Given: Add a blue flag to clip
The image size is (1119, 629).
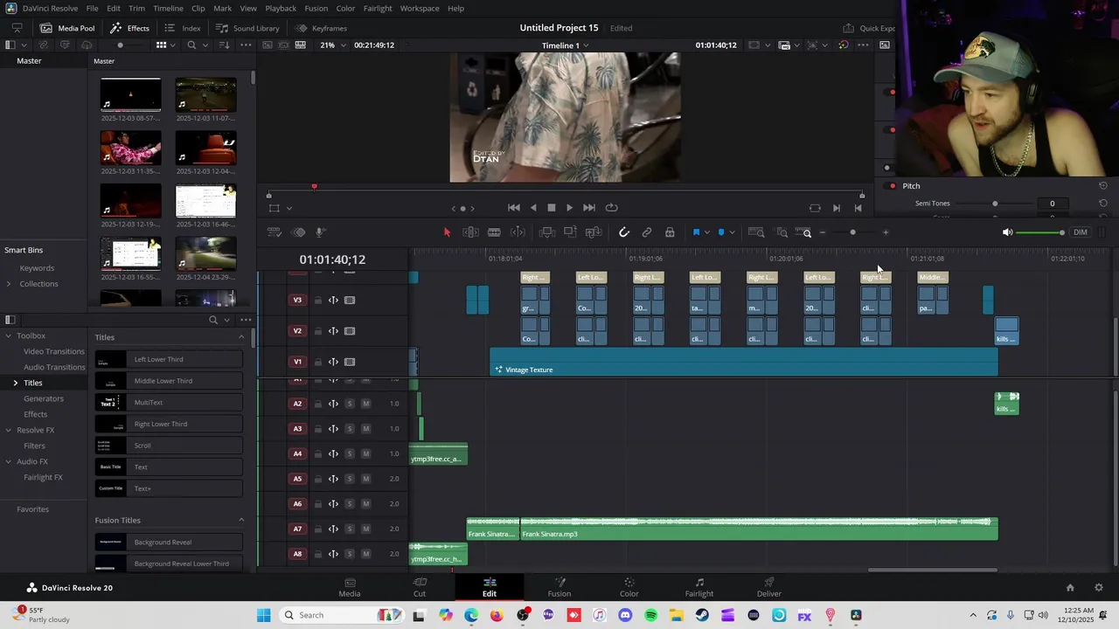Looking at the screenshot, I should pos(696,232).
